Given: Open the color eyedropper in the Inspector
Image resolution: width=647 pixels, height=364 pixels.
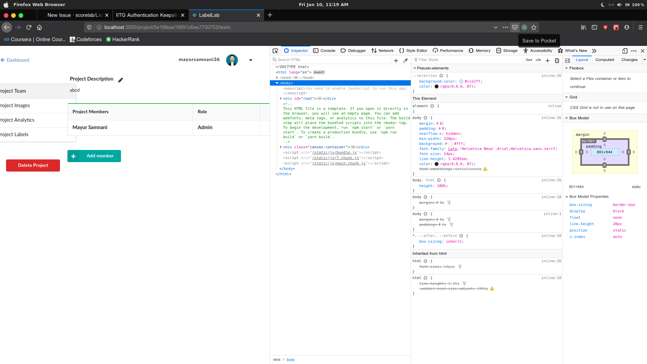Looking at the screenshot, I should [405, 60].
